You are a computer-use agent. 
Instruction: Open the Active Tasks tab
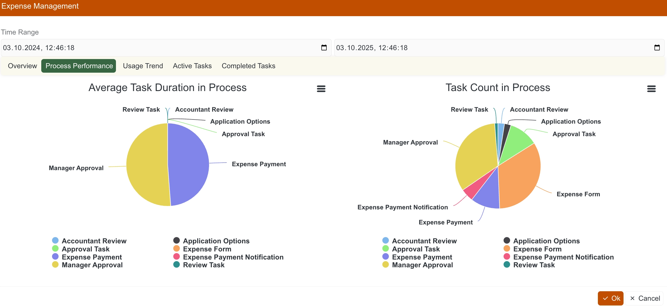click(x=192, y=66)
